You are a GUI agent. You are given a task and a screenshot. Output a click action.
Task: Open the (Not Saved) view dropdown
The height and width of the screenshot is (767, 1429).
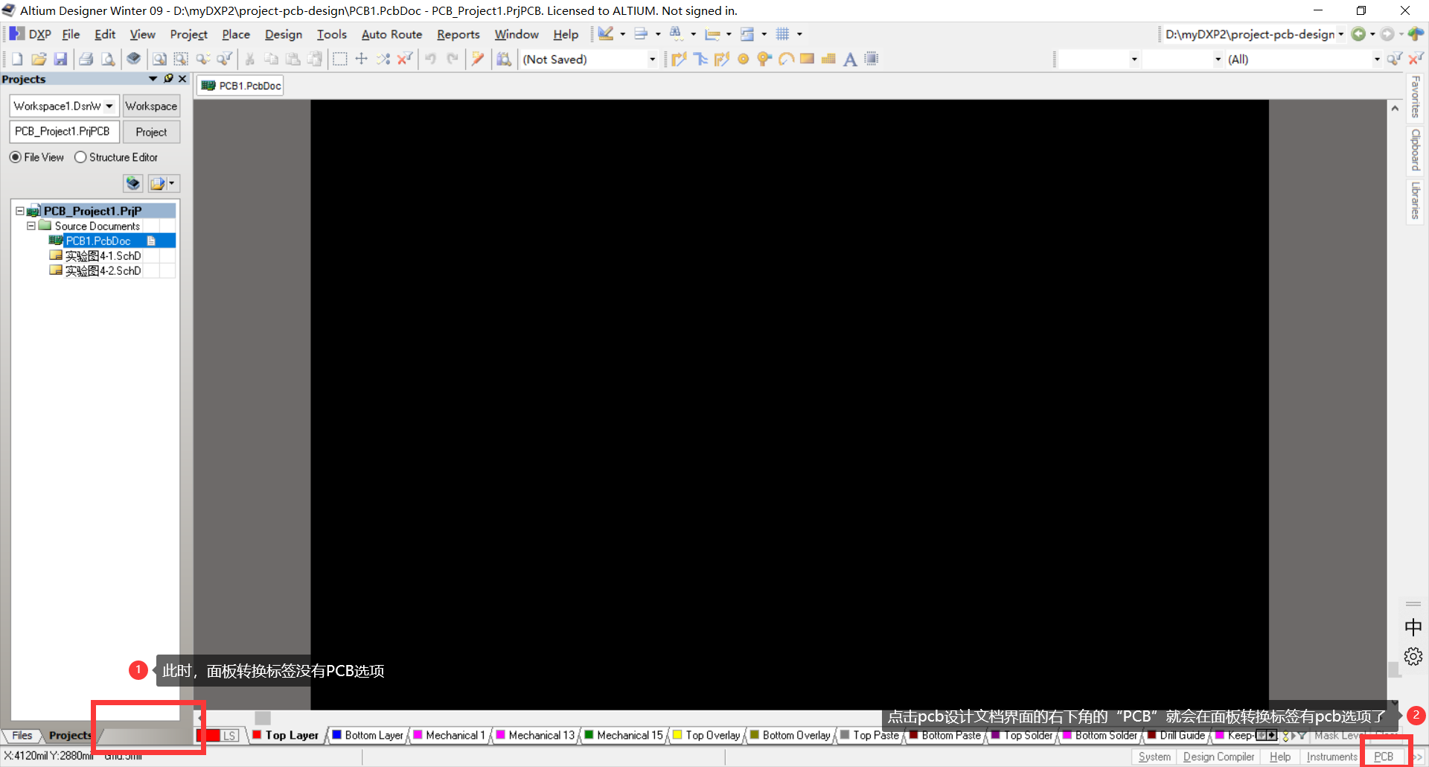tap(652, 60)
